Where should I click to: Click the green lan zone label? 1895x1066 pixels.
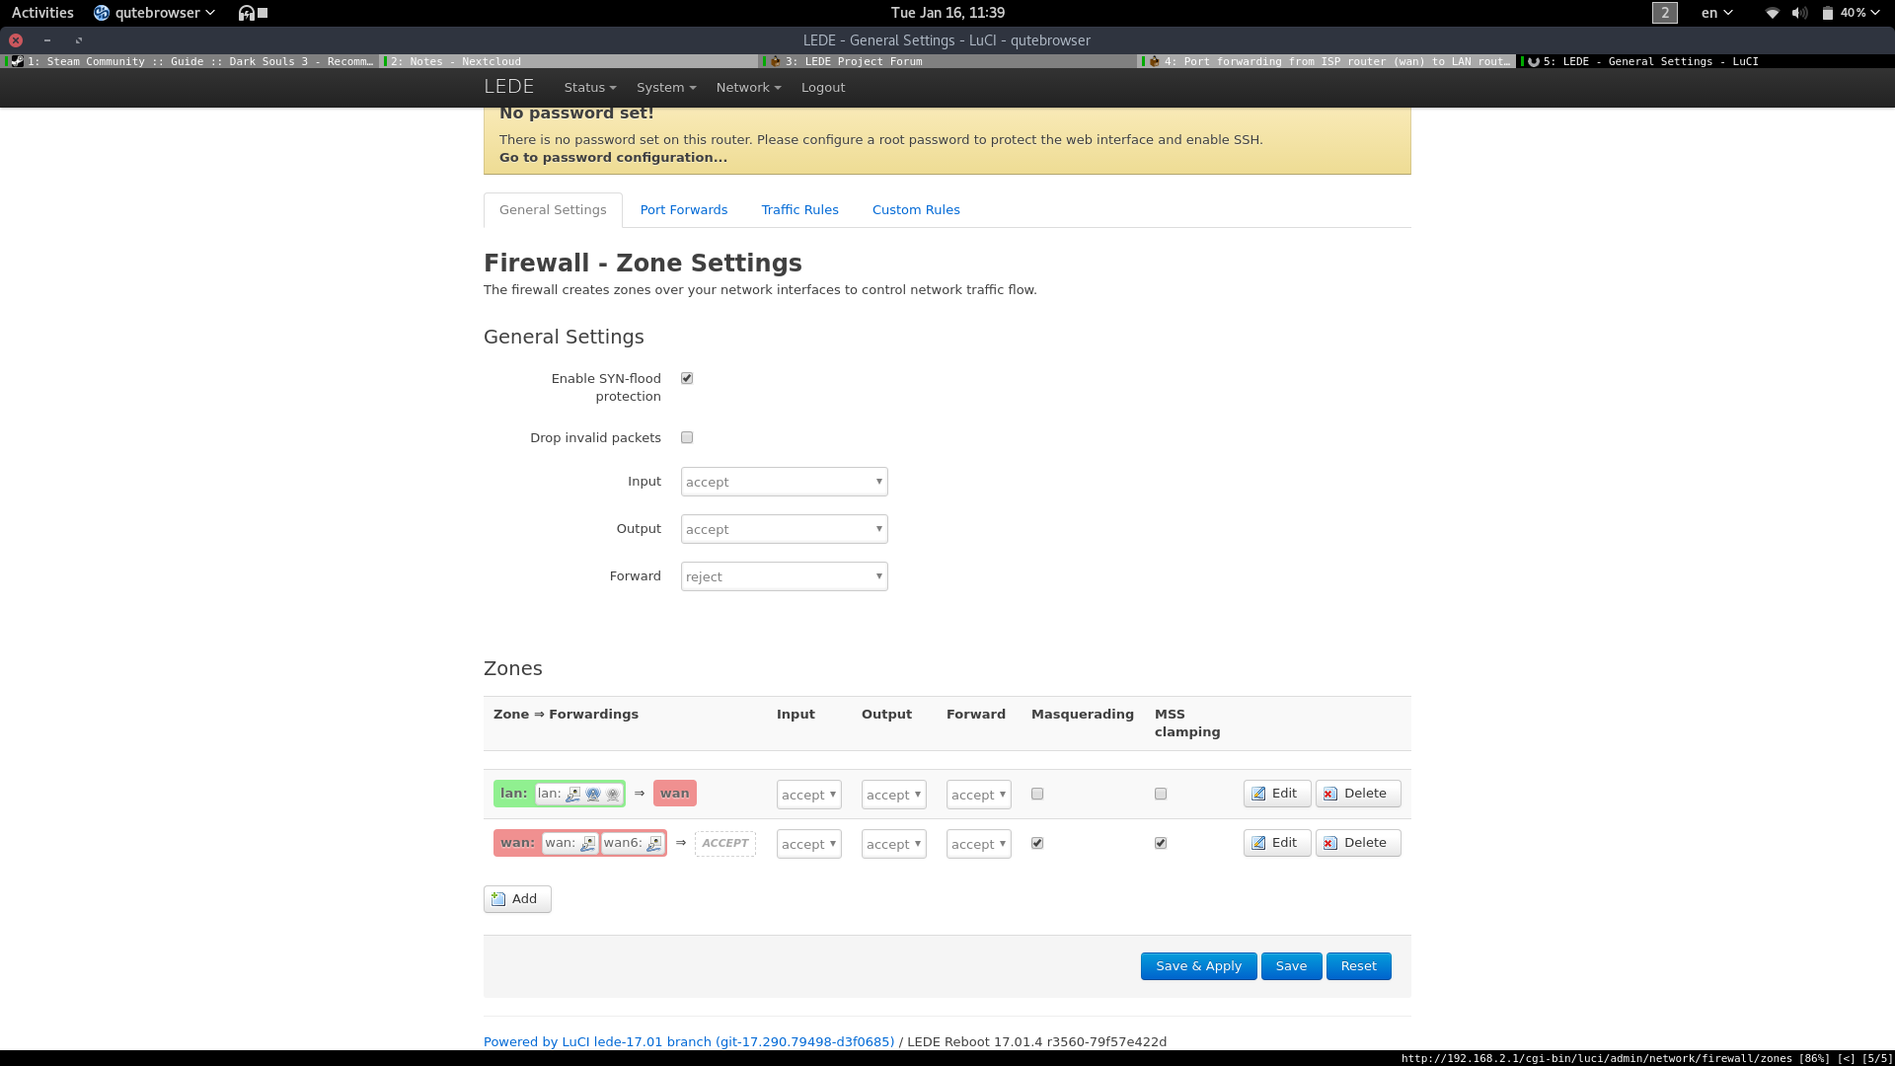513,794
